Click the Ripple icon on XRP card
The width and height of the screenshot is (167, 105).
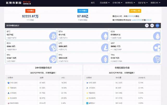(x=157, y=48)
